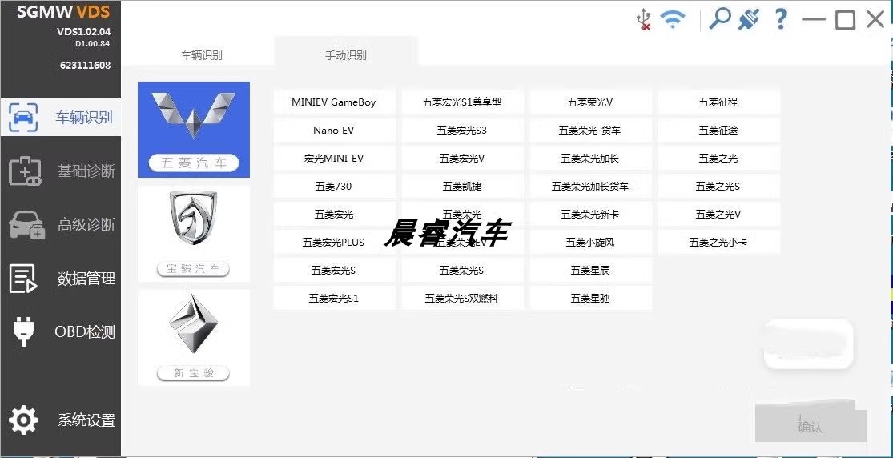Choose the 五菱荣光V model
Screen dimensions: 893x458
pyautogui.click(x=590, y=102)
